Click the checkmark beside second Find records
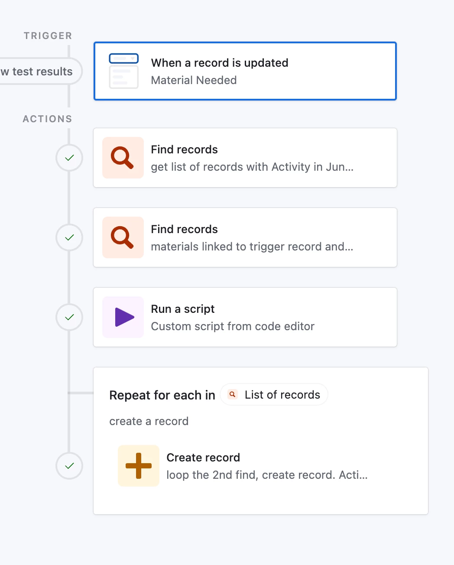 point(69,237)
